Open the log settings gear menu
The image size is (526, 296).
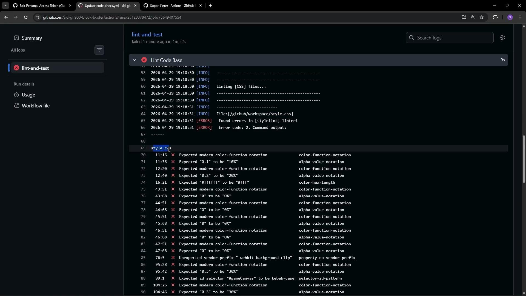[x=502, y=38]
